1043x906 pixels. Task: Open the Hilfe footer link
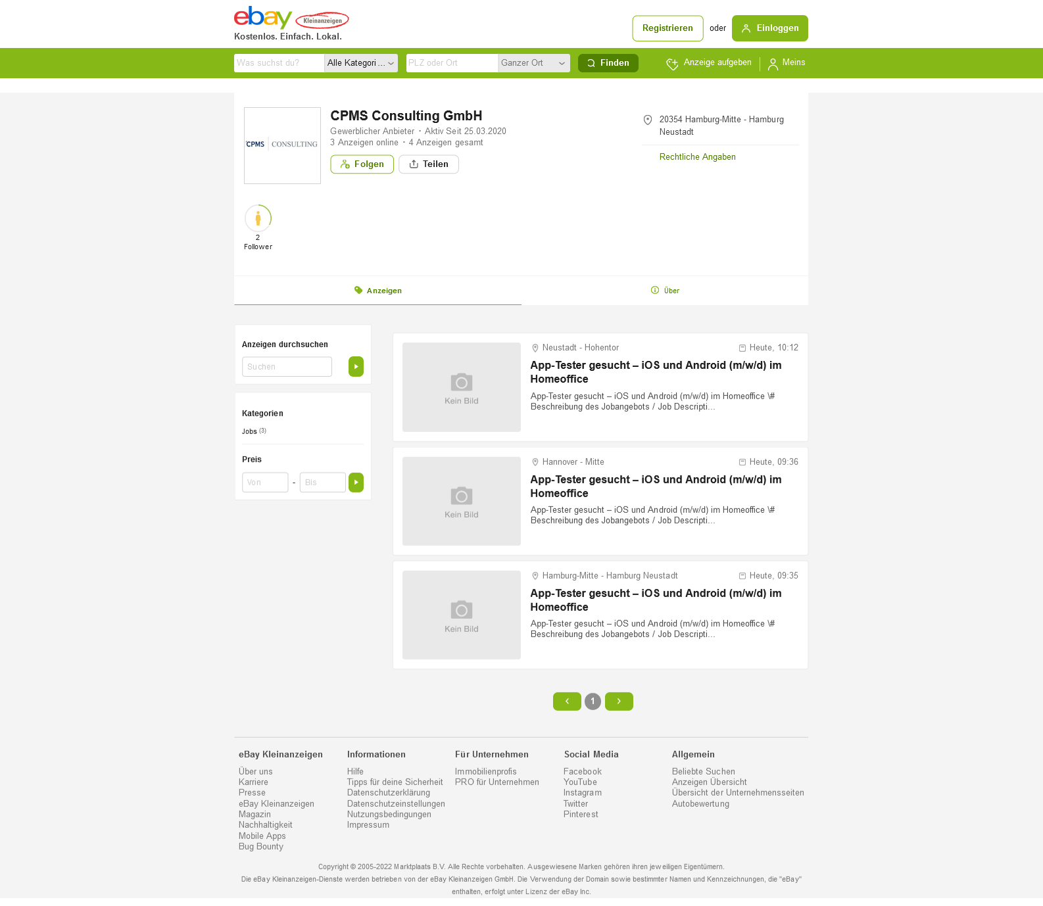355,772
